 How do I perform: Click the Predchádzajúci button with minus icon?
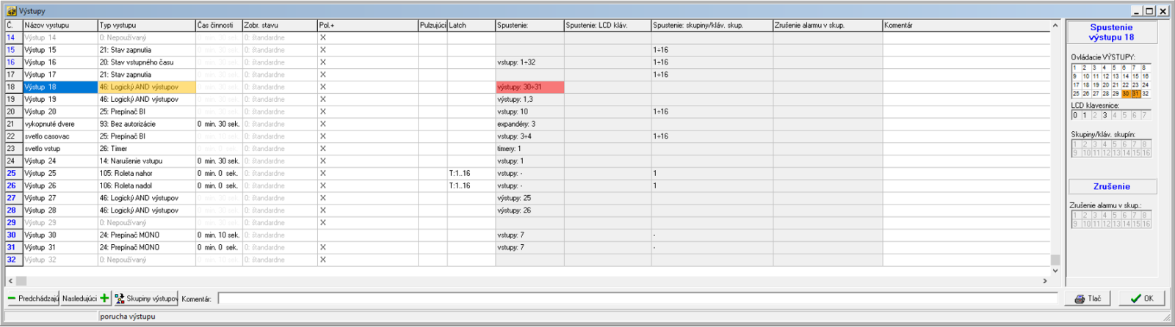[33, 298]
